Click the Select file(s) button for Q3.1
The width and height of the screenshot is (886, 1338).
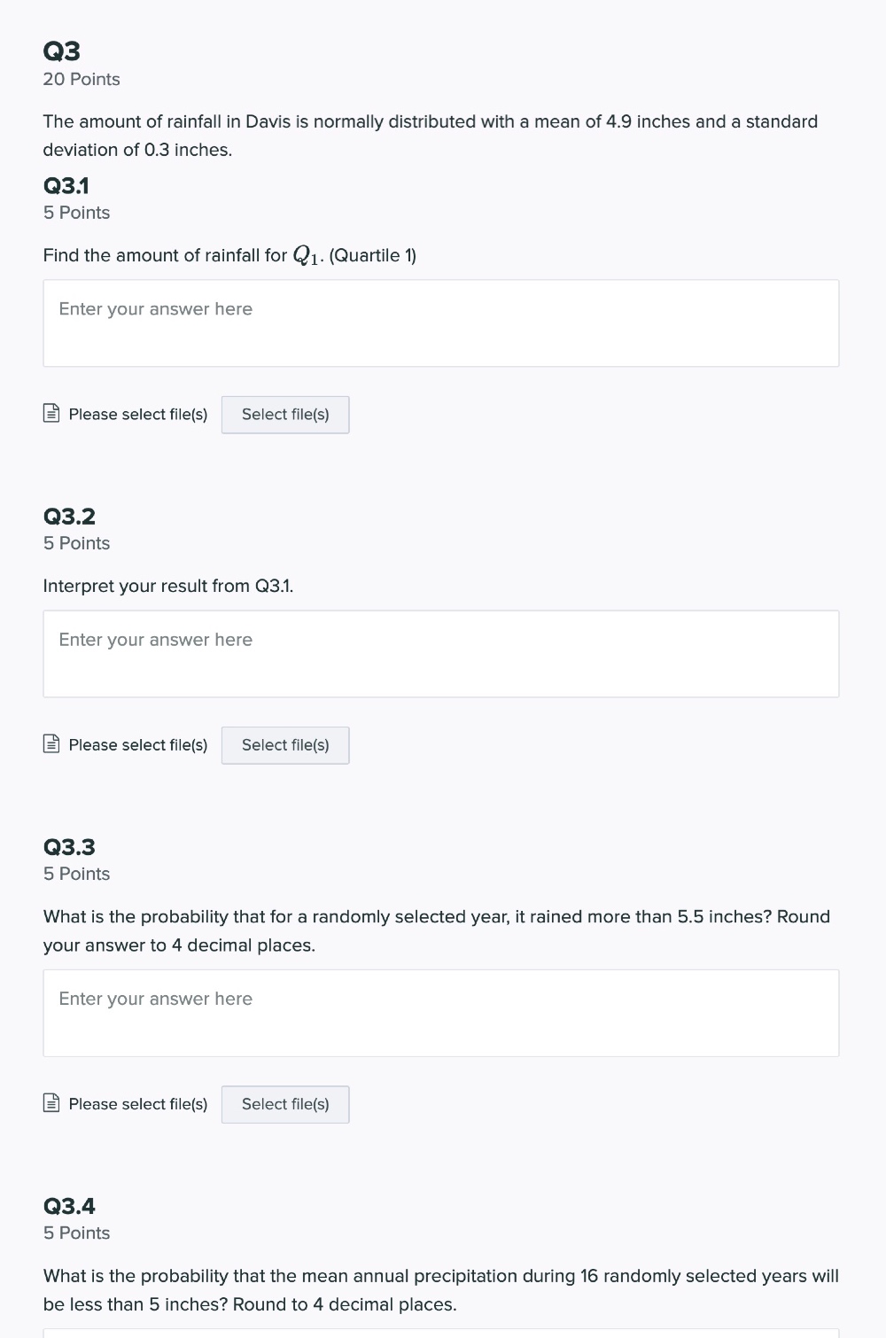(x=285, y=415)
